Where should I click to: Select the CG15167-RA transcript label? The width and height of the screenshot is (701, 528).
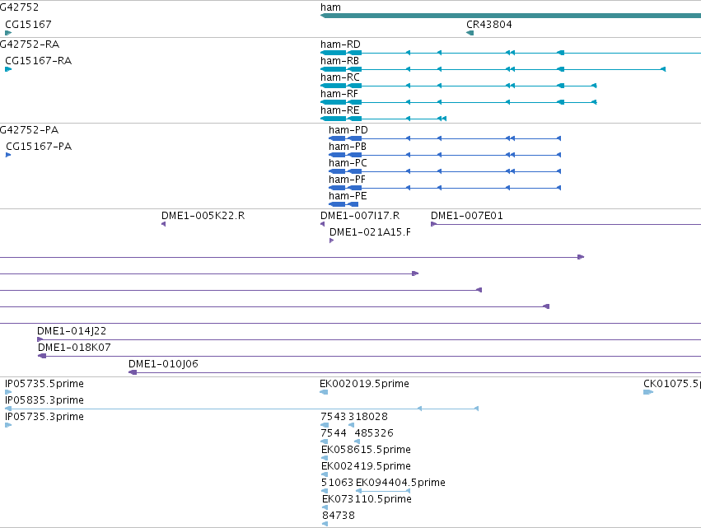38,61
